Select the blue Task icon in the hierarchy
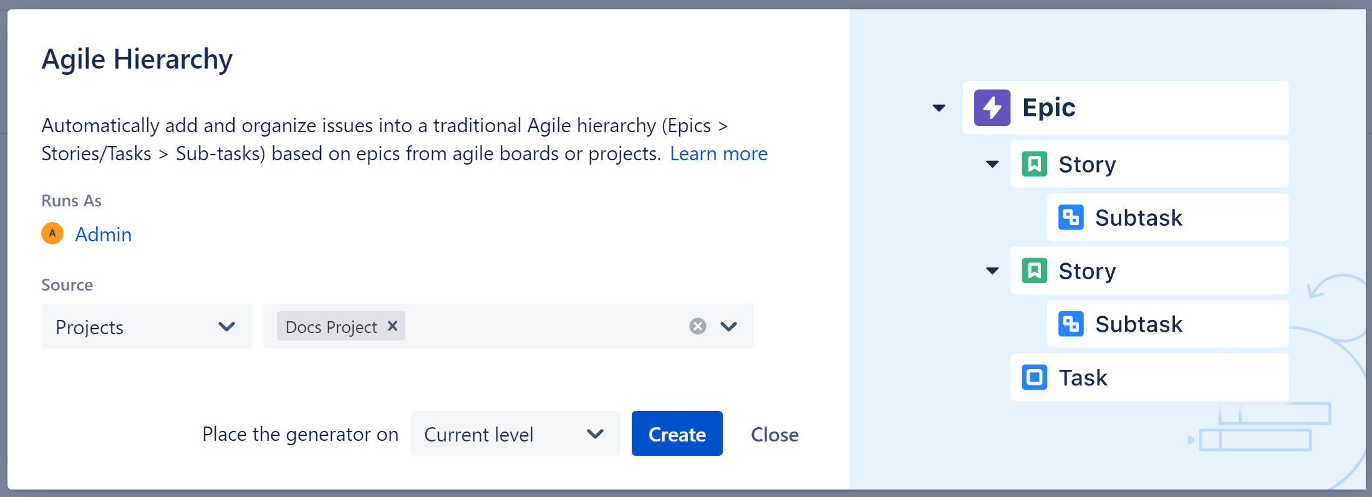 (1034, 377)
